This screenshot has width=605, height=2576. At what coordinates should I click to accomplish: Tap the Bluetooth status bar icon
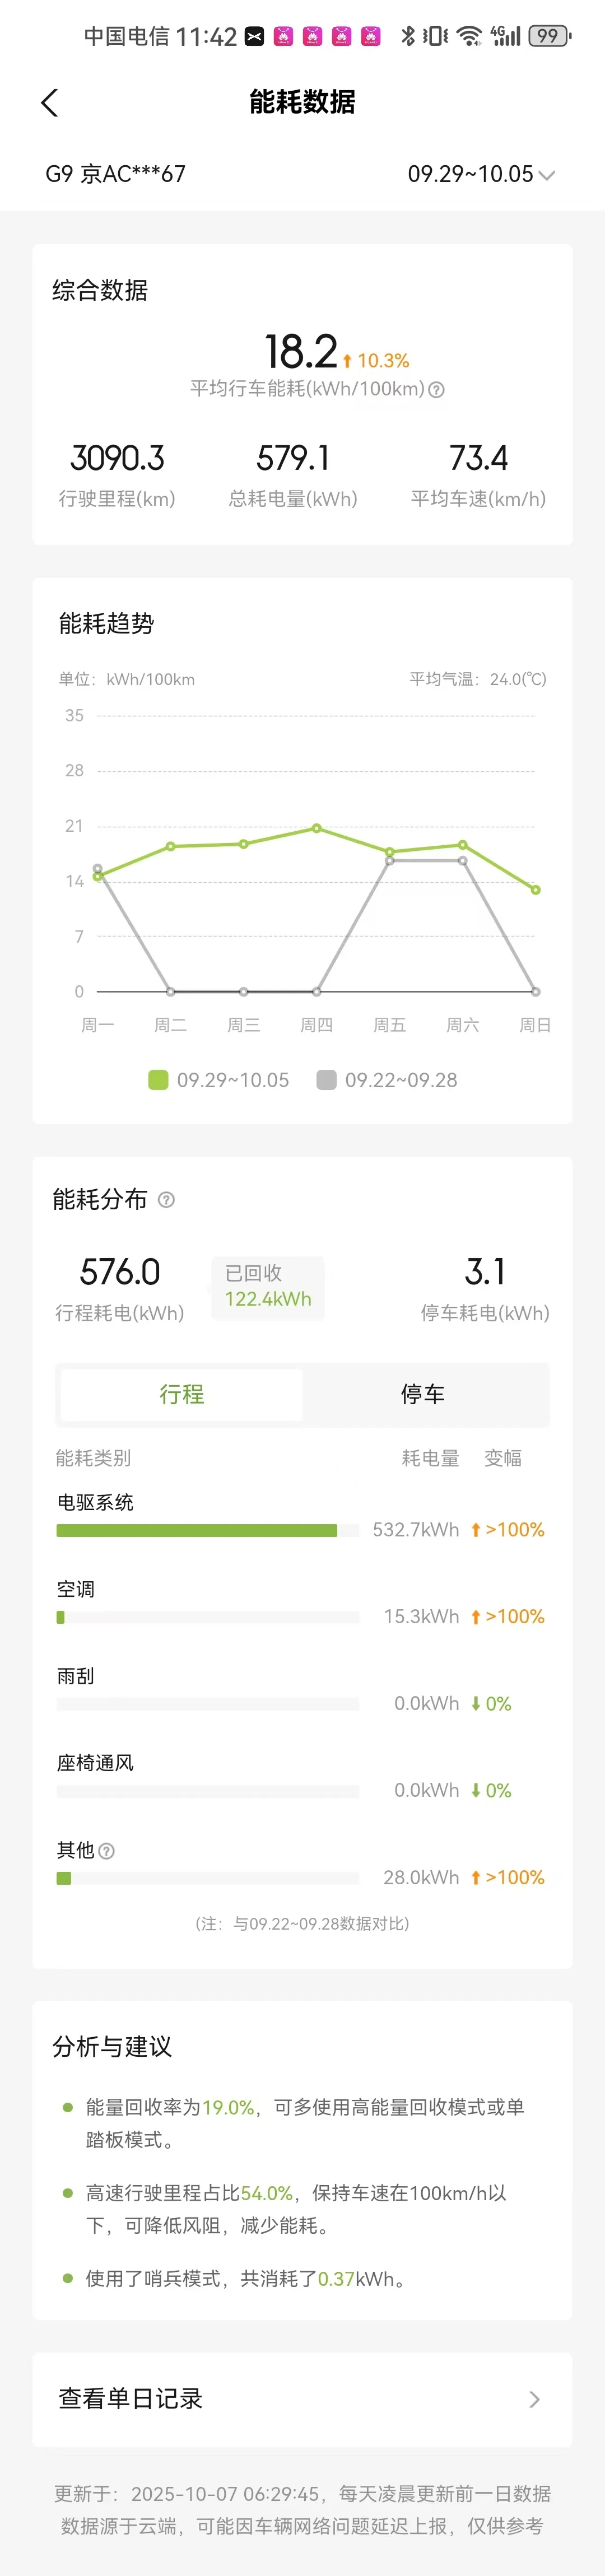tap(407, 36)
